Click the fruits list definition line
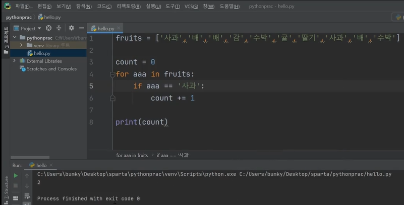The width and height of the screenshot is (404, 205). pyautogui.click(x=258, y=38)
